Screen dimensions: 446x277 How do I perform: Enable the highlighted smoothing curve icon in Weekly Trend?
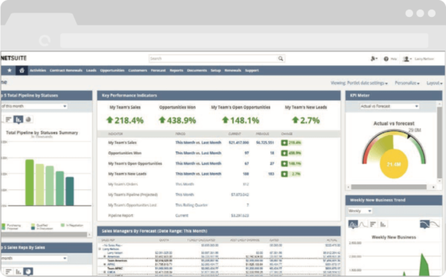pos(424,224)
